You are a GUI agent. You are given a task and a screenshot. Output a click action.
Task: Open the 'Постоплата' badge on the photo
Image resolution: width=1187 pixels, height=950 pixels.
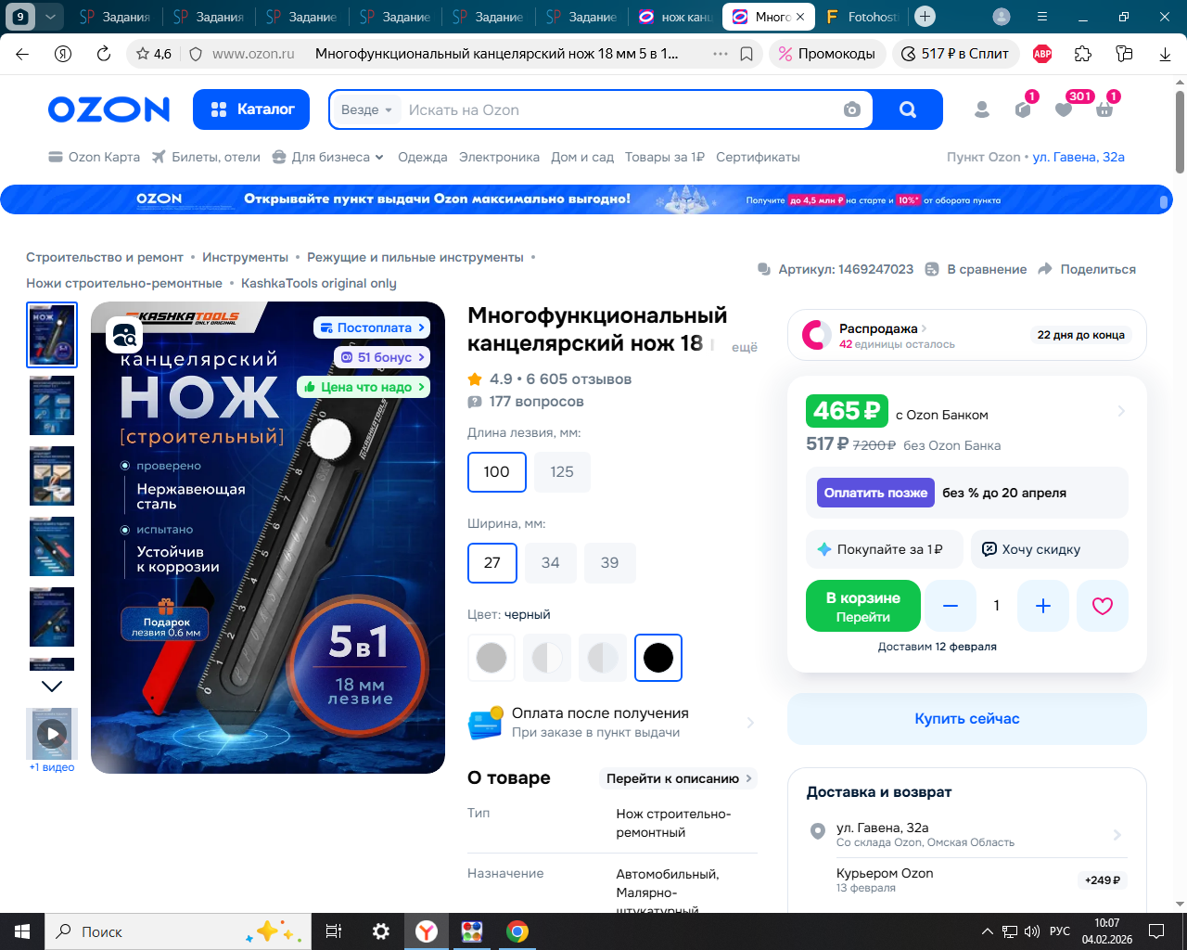372,327
